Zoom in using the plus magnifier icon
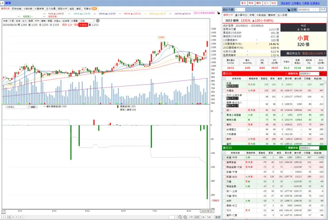 coord(185,217)
